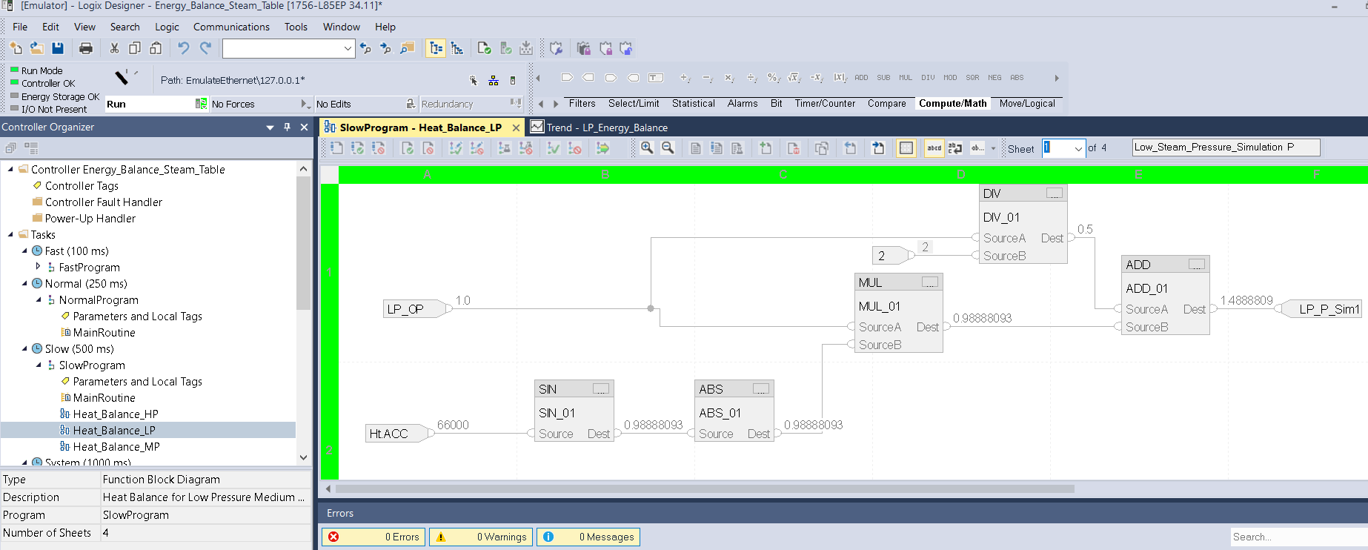Save the project using the floppy disk icon
Screen dimensions: 1368x550
pos(57,48)
